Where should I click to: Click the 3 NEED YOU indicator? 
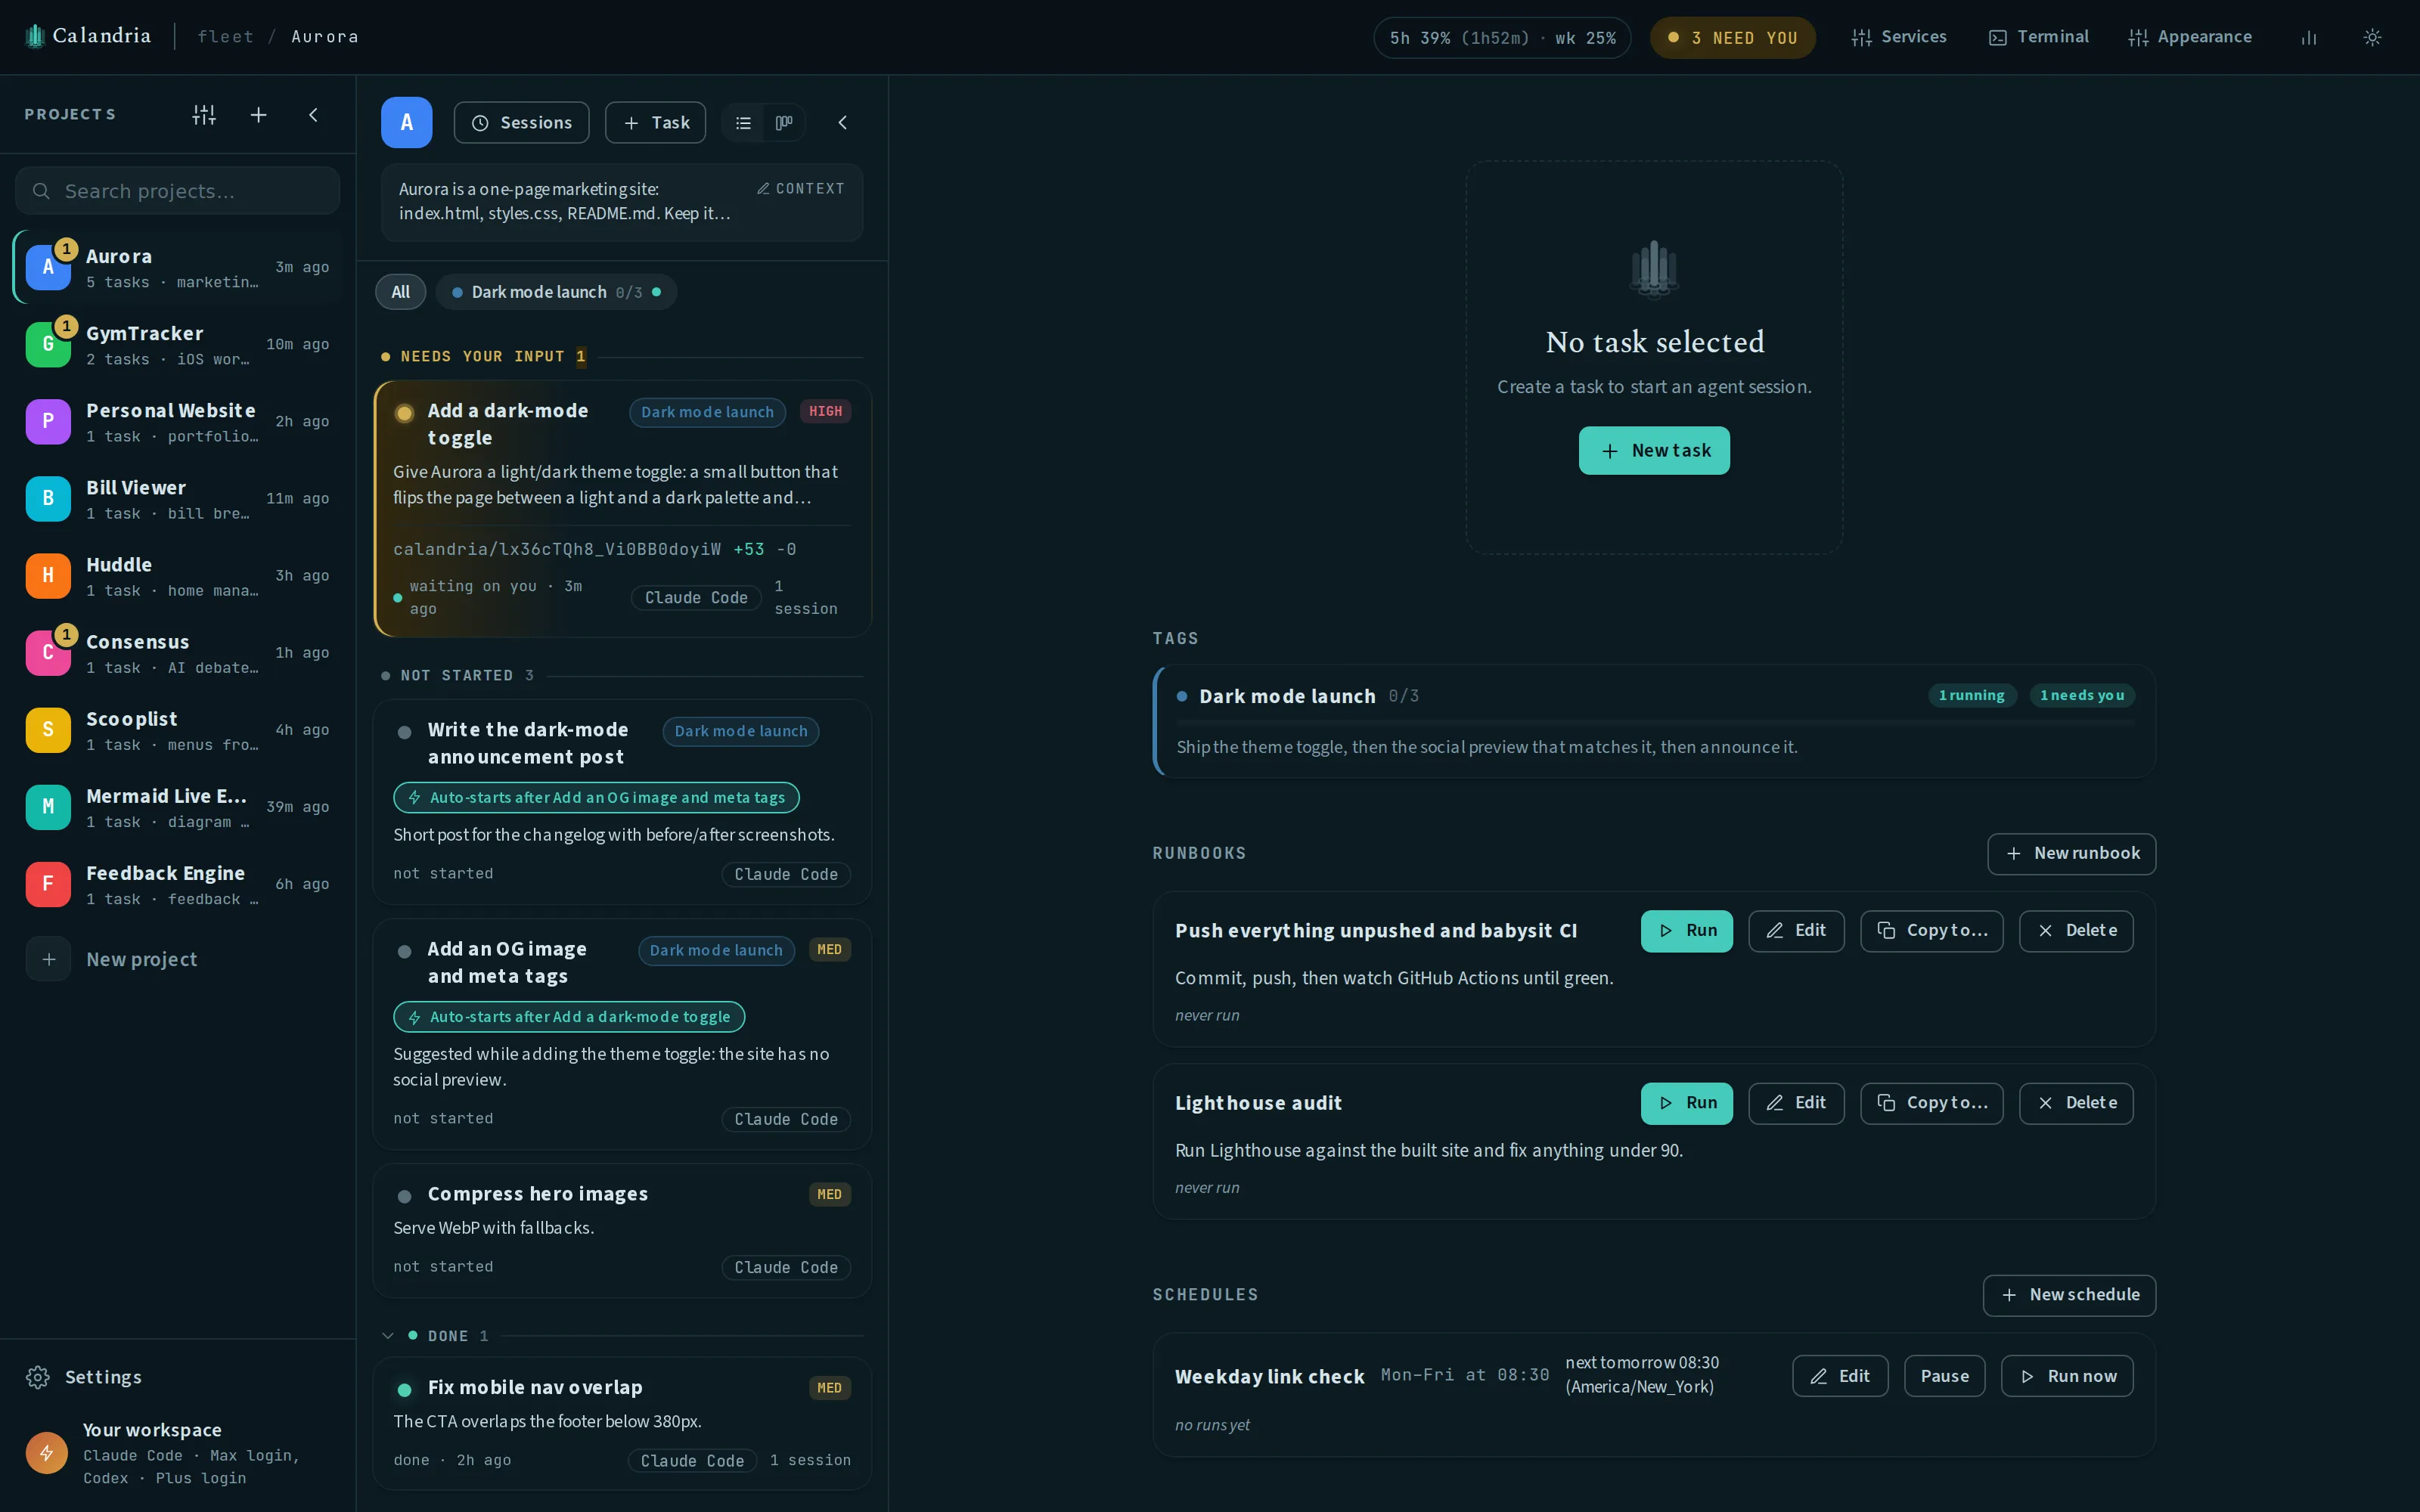[x=1733, y=38]
